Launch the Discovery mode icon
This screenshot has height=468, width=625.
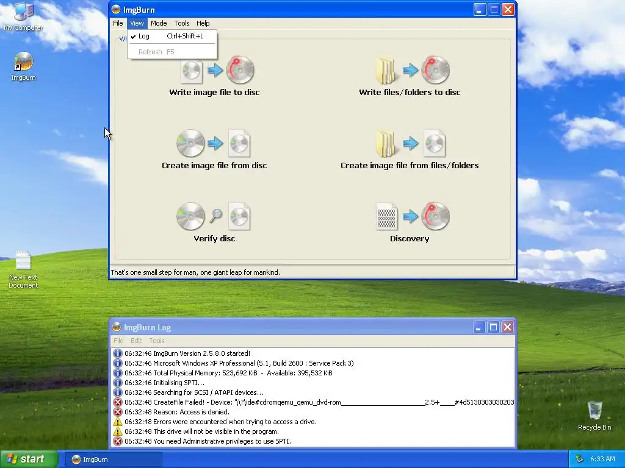[x=413, y=216]
